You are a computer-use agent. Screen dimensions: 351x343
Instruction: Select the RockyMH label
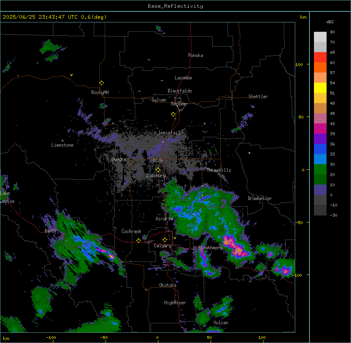click(100, 92)
